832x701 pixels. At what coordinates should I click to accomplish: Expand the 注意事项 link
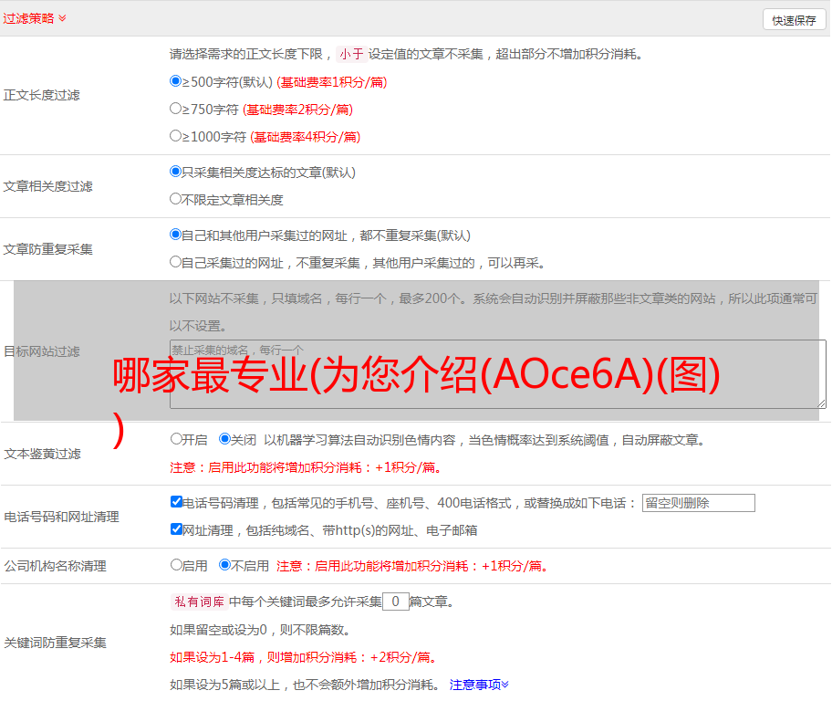479,685
